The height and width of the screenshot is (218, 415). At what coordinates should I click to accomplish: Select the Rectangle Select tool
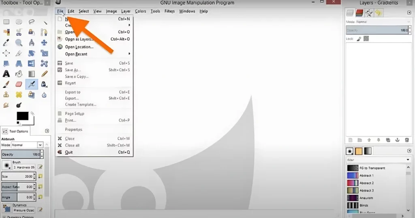click(x=6, y=22)
